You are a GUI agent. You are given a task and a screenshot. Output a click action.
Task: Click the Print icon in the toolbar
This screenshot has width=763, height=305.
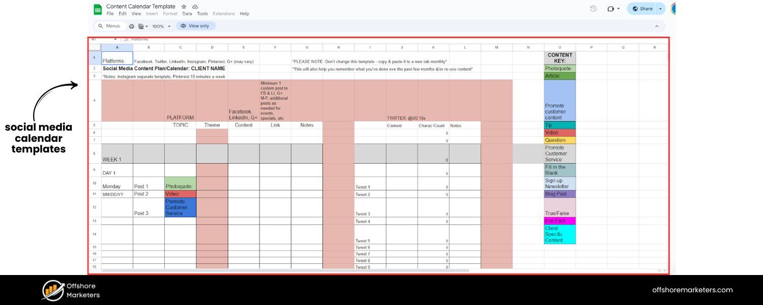click(x=132, y=25)
